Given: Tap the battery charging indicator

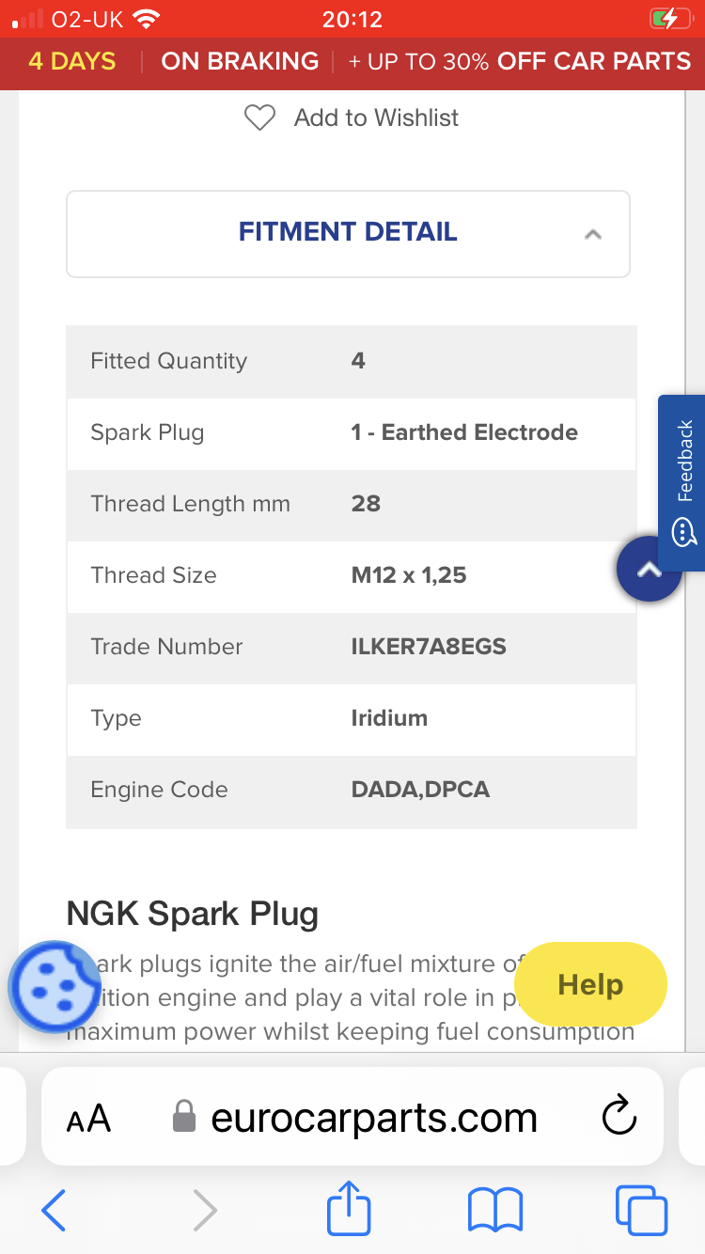Looking at the screenshot, I should [x=668, y=16].
